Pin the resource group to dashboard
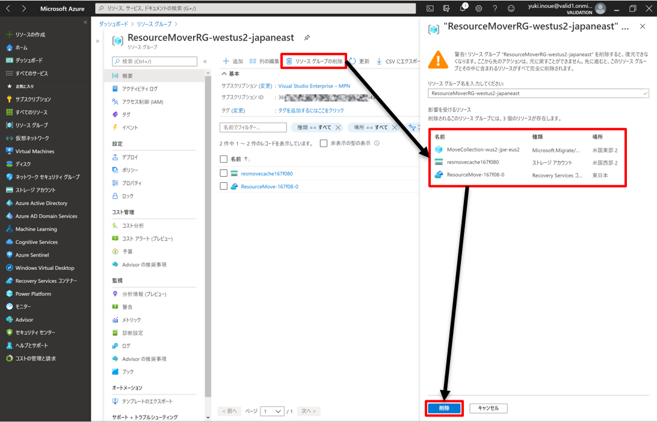 tap(307, 38)
